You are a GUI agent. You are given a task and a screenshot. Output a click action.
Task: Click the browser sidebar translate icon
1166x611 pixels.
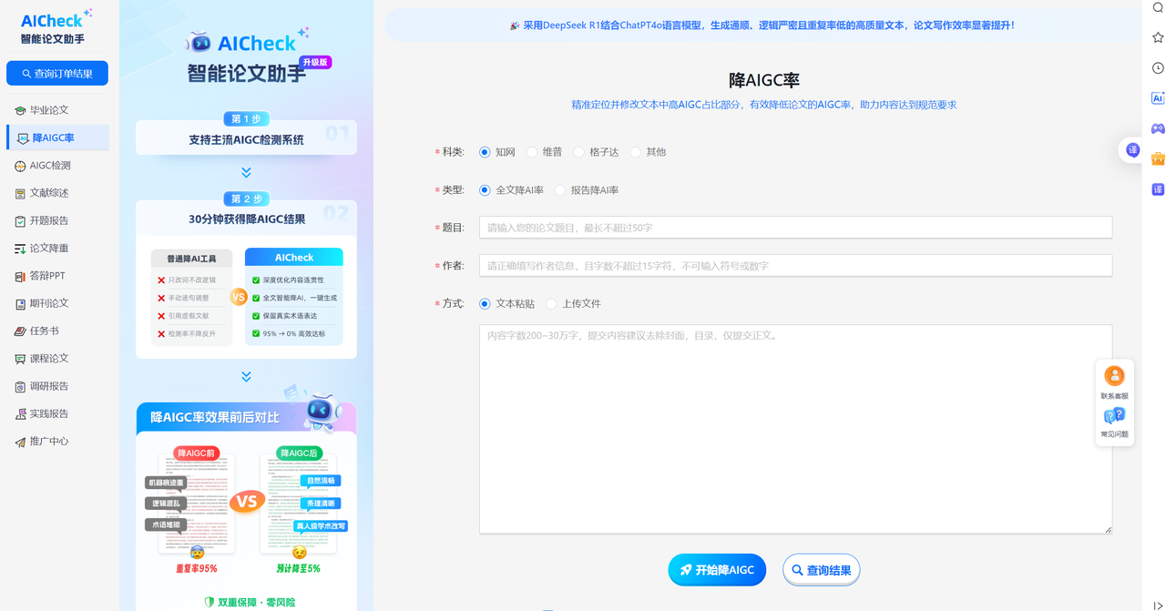click(1158, 189)
